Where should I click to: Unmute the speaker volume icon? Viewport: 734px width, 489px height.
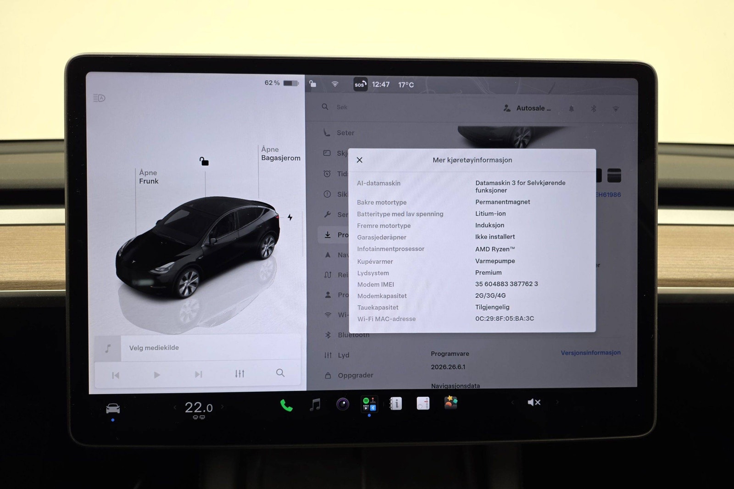[x=534, y=402]
